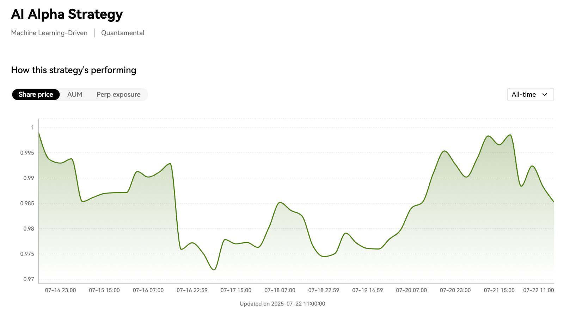Click the chart's lowest trough near 07-17
Viewport: 564px width, 315px height.
(214, 270)
